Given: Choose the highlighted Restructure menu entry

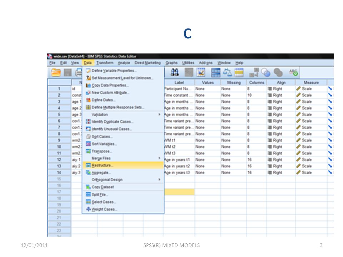Looking at the screenshot, I should 123,165.
